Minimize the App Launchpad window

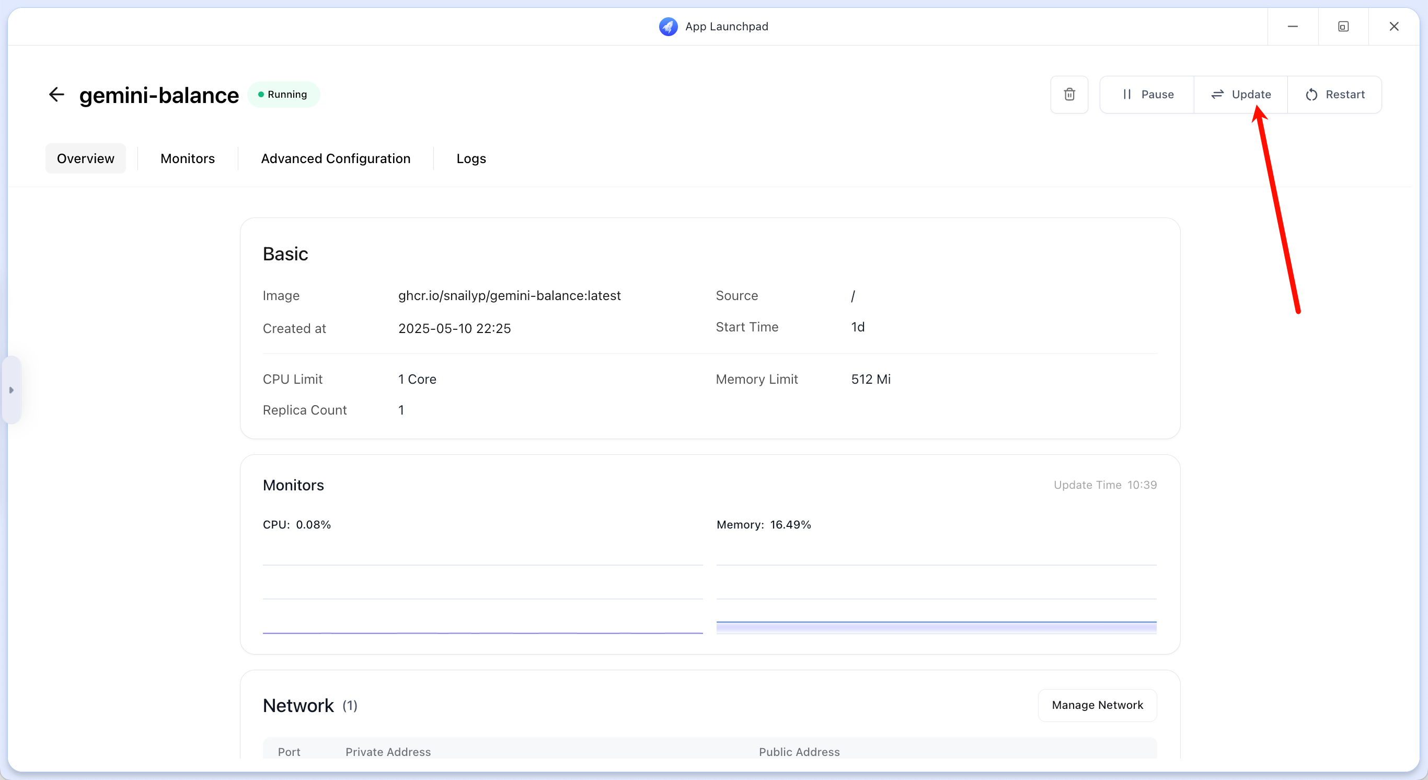pyautogui.click(x=1292, y=27)
